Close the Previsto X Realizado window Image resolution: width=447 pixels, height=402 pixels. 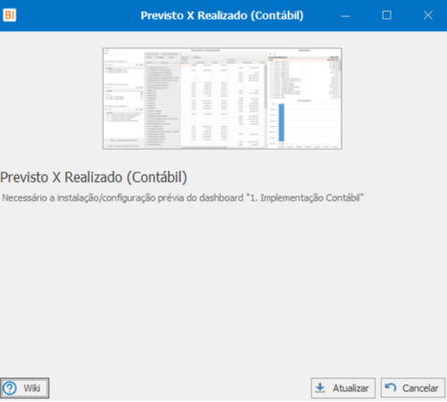428,15
